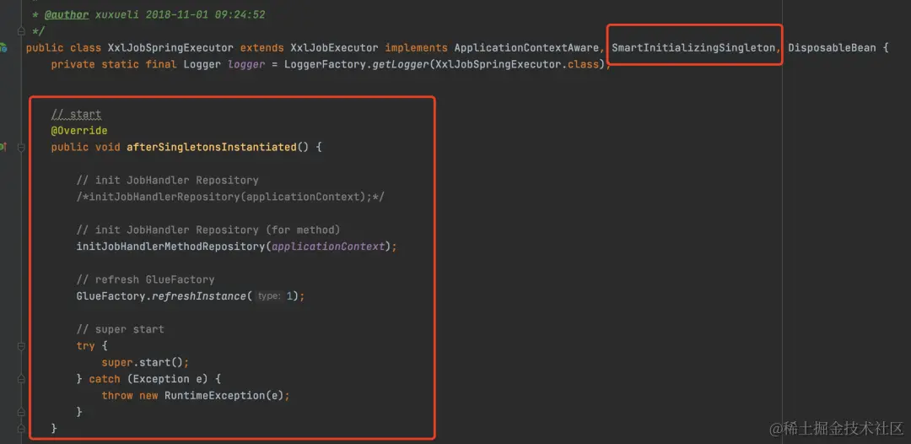Screen dimensions: 911x444
Task: Select the XxlJobExecutor superclass name
Action: coord(335,47)
